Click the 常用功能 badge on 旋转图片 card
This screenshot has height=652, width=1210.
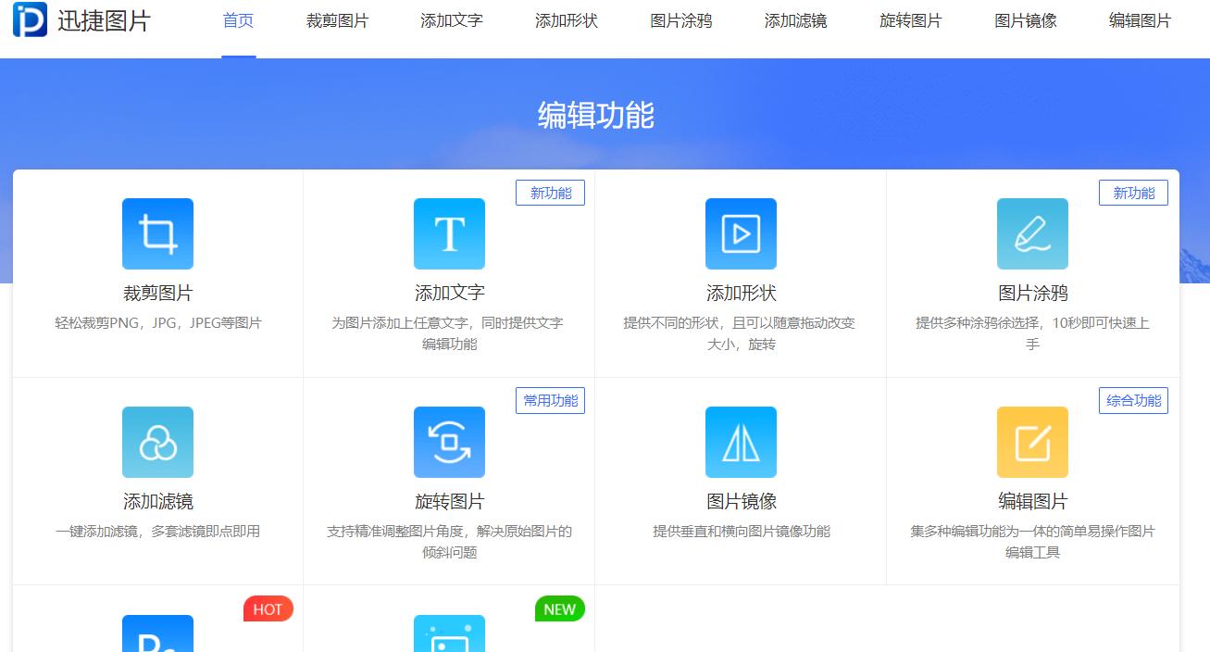click(550, 400)
